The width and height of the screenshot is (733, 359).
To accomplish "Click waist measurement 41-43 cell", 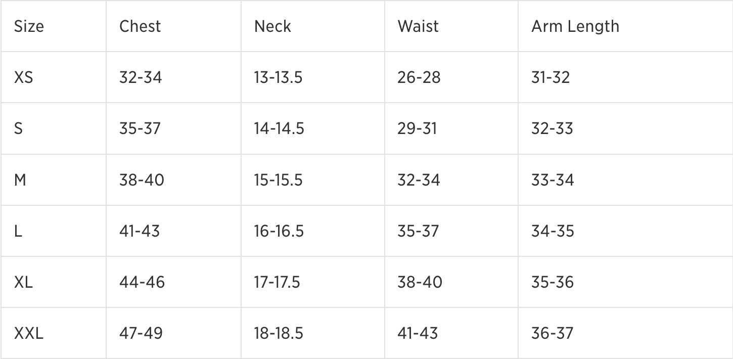I will (x=418, y=333).
